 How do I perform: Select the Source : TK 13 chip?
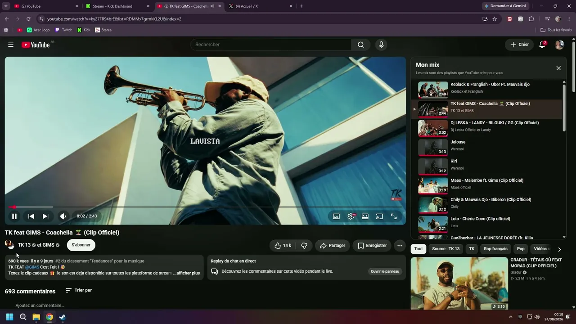[x=446, y=249]
